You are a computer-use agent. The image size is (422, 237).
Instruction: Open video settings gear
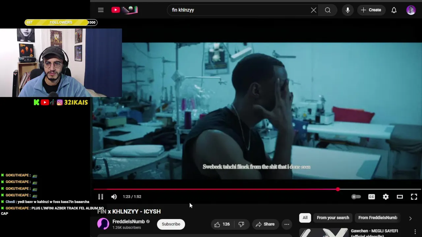click(386, 197)
